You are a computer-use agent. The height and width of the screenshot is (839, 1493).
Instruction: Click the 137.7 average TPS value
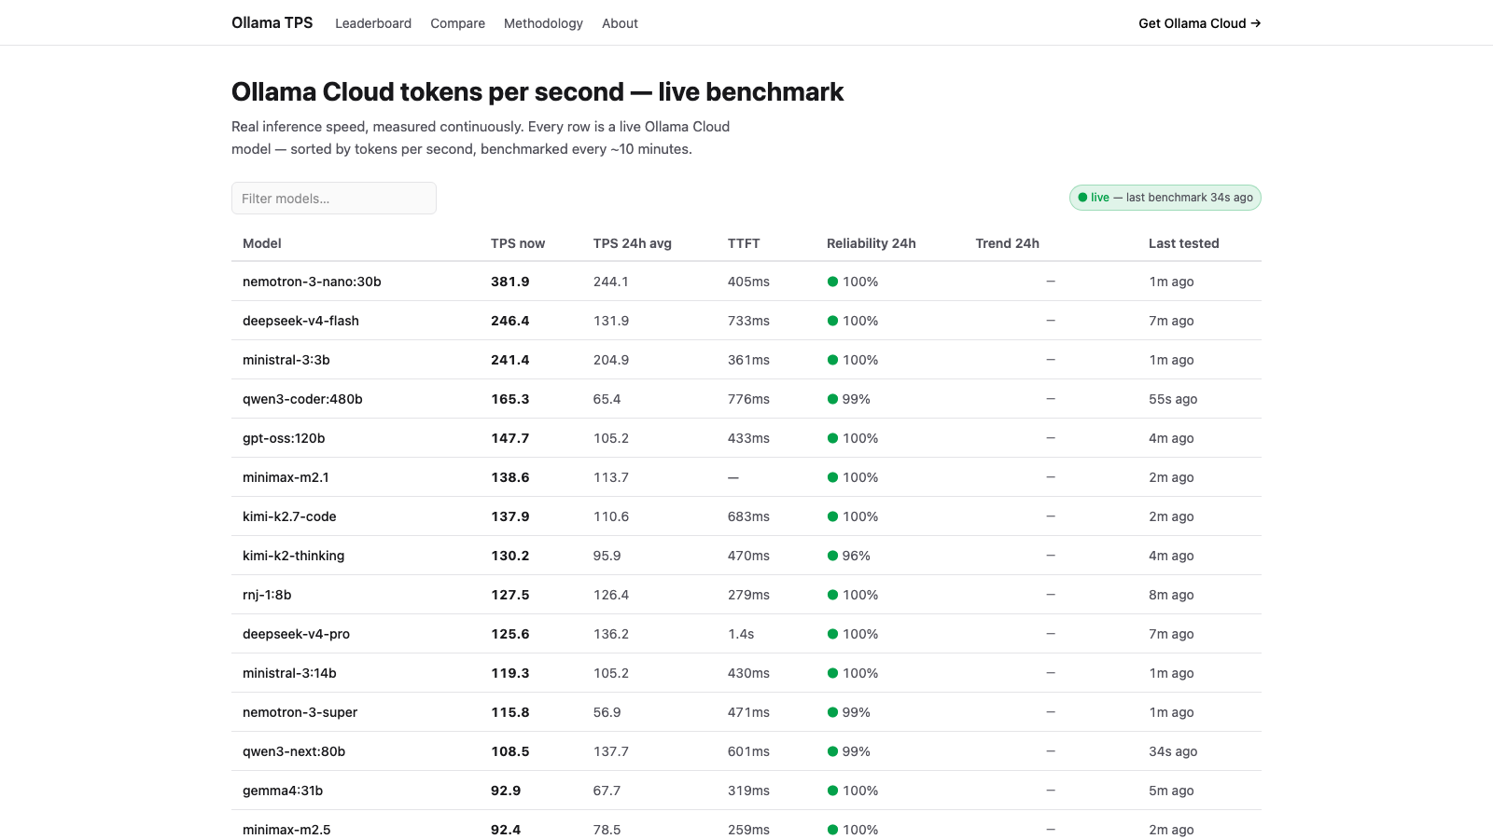coord(611,751)
